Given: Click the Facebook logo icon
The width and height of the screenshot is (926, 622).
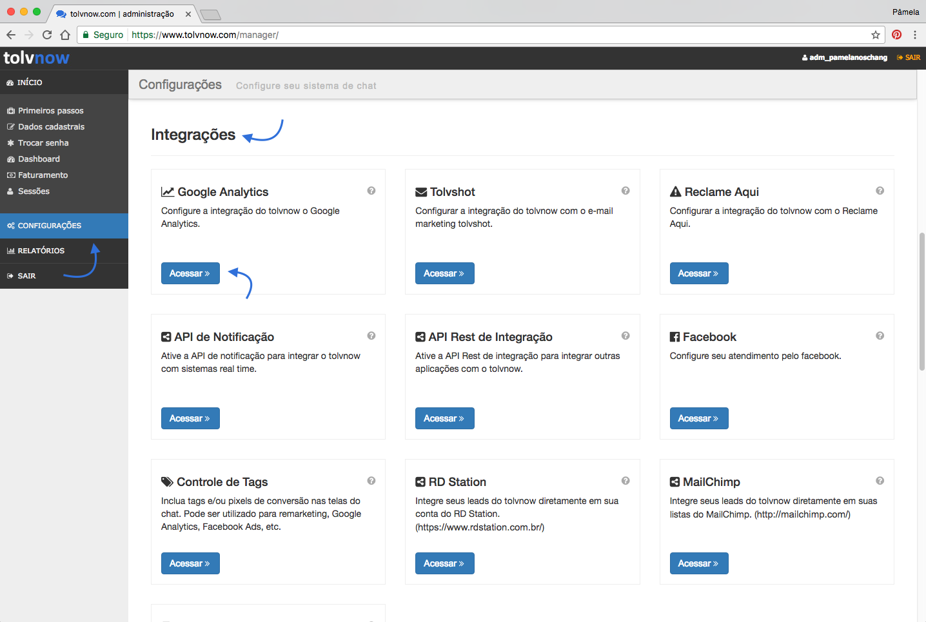Looking at the screenshot, I should pos(675,337).
